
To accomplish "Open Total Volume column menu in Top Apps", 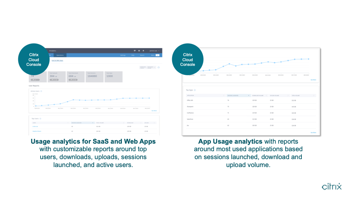I will click(x=314, y=95).
